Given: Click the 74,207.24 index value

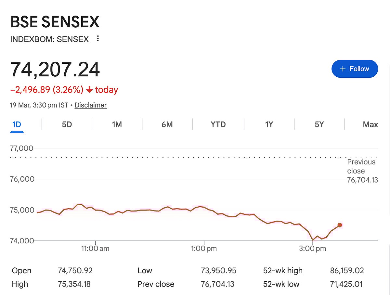Looking at the screenshot, I should tap(55, 69).
